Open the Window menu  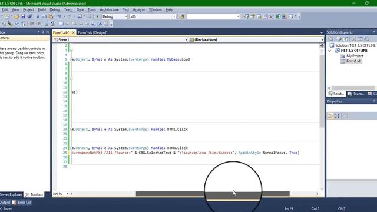(155, 9)
